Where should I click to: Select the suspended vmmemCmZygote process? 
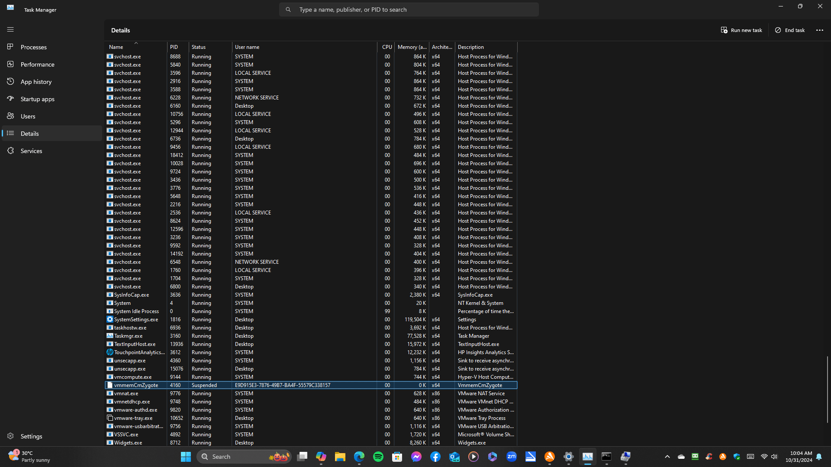pyautogui.click(x=311, y=385)
